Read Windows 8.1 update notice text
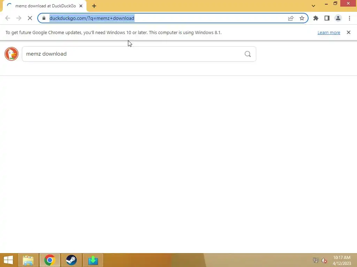This screenshot has height=267, width=357. pyautogui.click(x=113, y=32)
